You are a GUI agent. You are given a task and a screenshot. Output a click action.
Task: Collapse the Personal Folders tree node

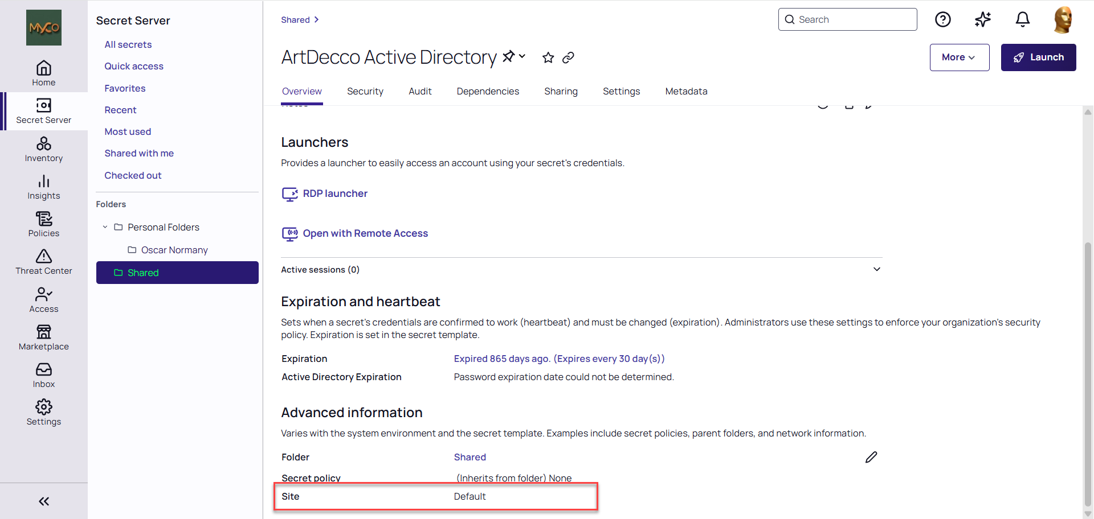point(105,227)
